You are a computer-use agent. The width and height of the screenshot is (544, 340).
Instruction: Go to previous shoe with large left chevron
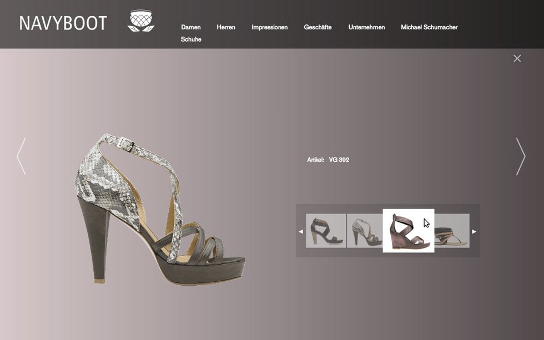pos(21,156)
